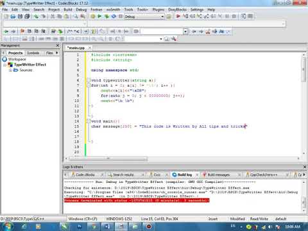The width and height of the screenshot is (308, 231).
Task: Collapse fold marker at the line 7 for loop
Action: pyautogui.click(x=89, y=85)
